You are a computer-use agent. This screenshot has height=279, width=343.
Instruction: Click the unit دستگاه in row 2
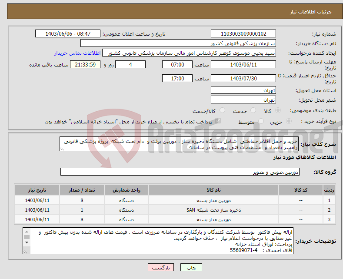coord(127,210)
